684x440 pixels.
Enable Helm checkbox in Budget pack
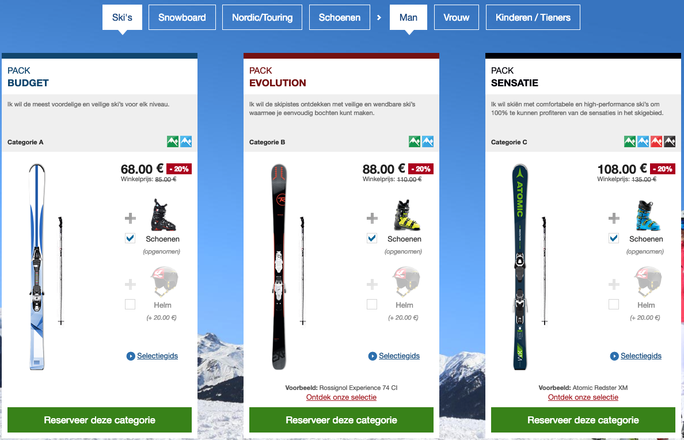130,304
